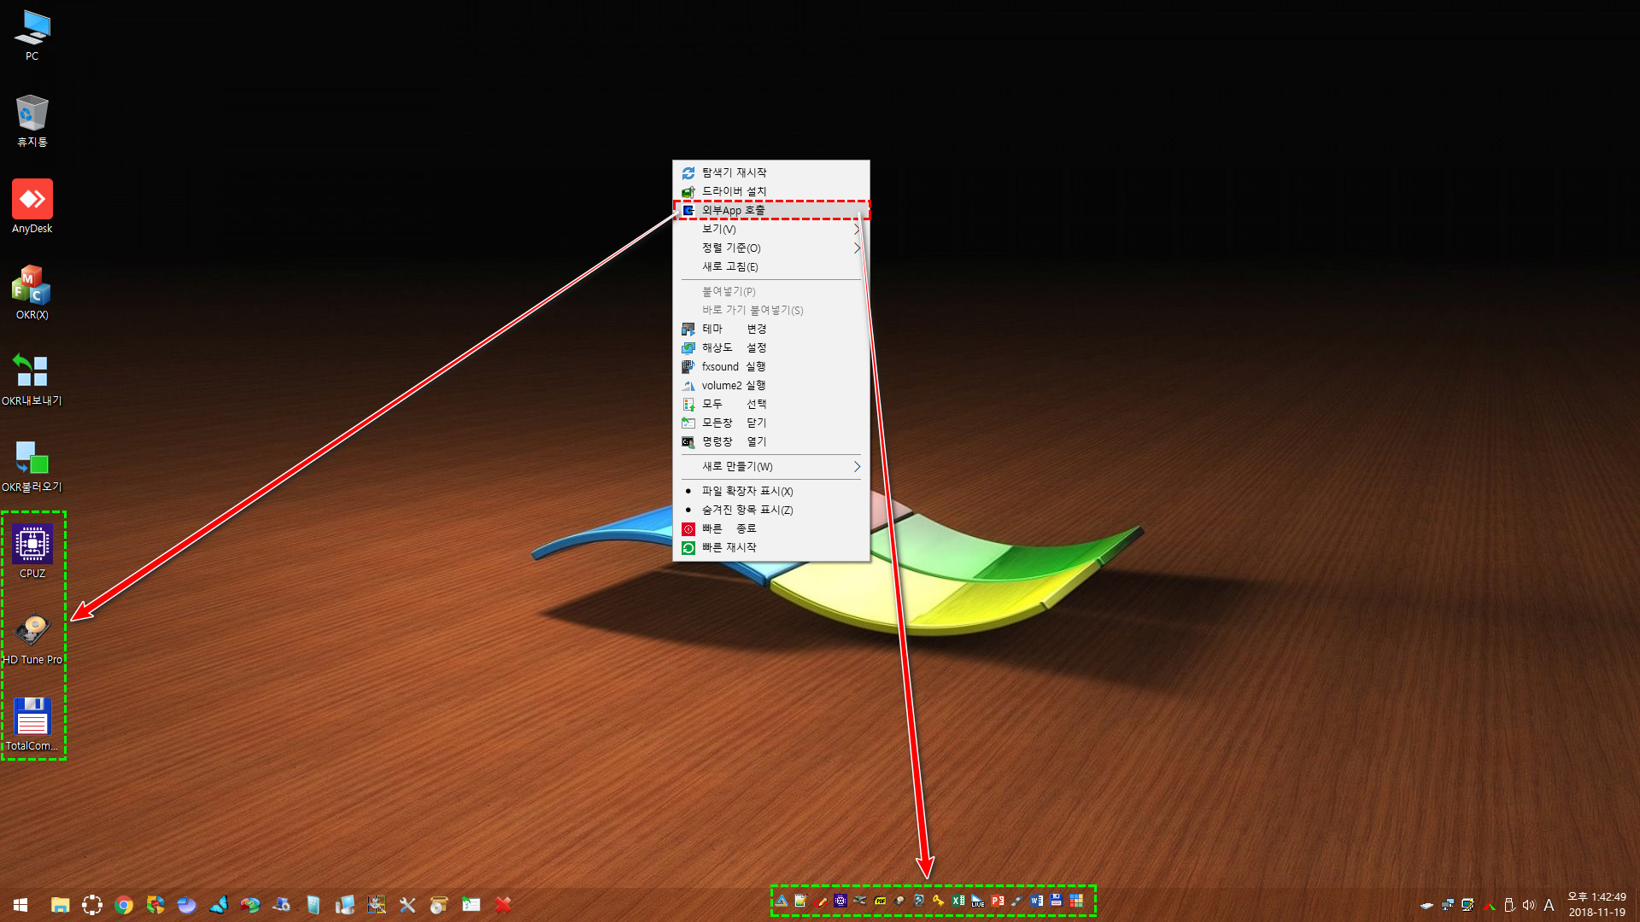
Task: Toggle 숨겨진 항목 표시(Z) option
Action: (771, 510)
